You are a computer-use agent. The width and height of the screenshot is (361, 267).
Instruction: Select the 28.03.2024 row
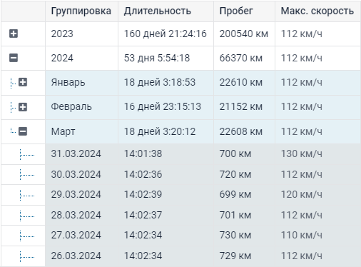point(180,216)
